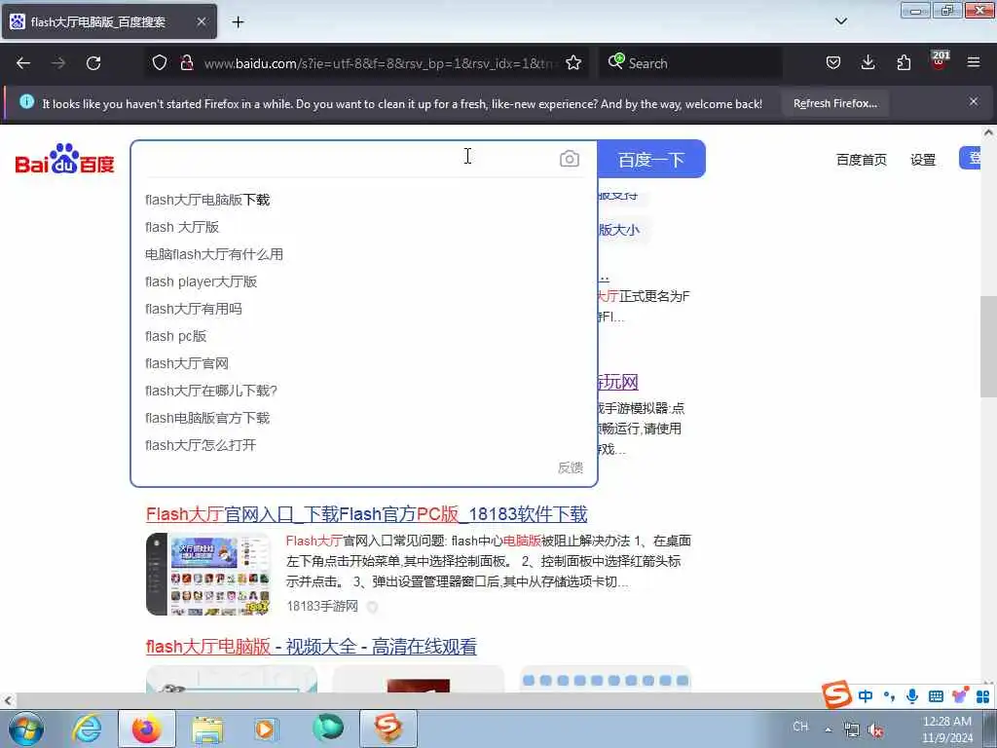Screen dimensions: 997x748
Task: Open the 设置 settings link
Action: click(x=923, y=160)
